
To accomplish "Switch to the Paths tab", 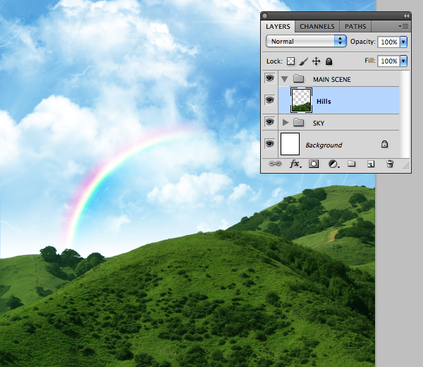I will click(355, 26).
